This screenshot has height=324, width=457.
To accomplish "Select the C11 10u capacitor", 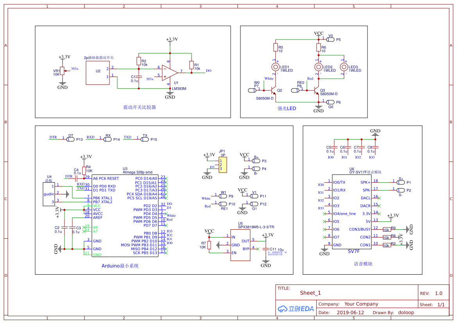I will [x=266, y=249].
